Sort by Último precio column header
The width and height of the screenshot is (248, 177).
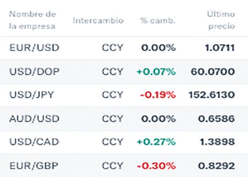click(x=221, y=20)
